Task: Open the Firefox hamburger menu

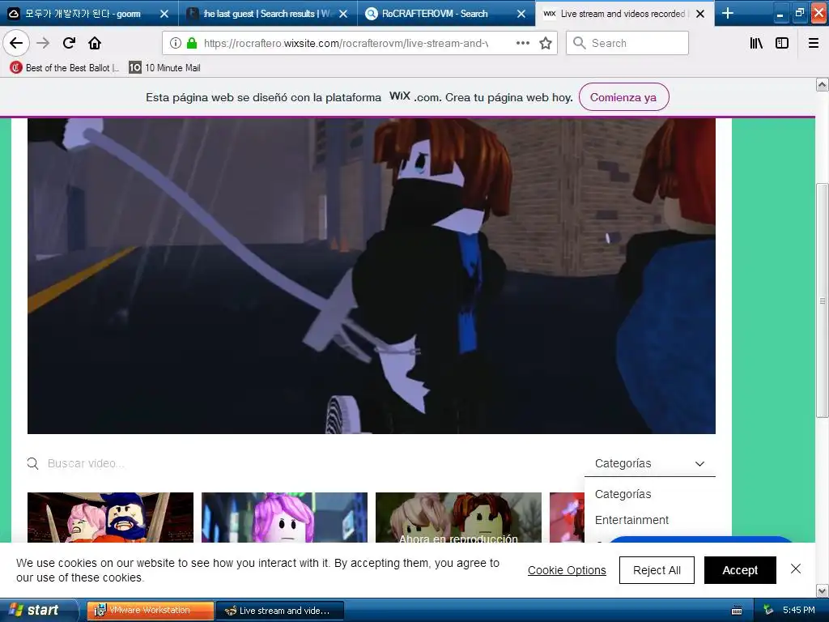Action: point(814,43)
